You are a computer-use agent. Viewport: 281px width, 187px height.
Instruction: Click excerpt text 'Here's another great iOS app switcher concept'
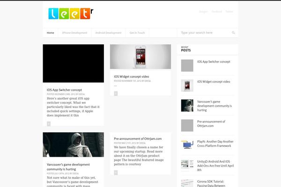click(73, 107)
